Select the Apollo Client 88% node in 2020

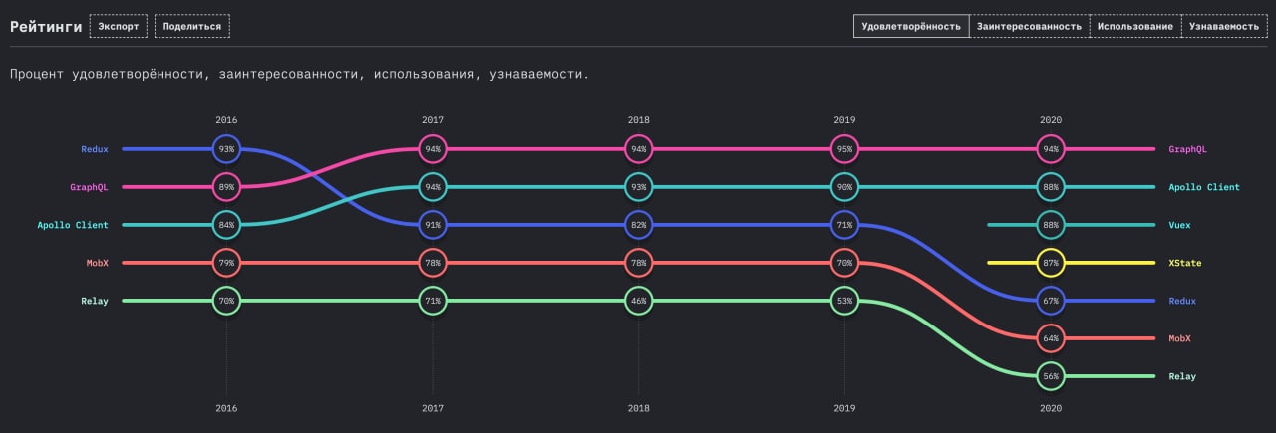[x=1051, y=187]
